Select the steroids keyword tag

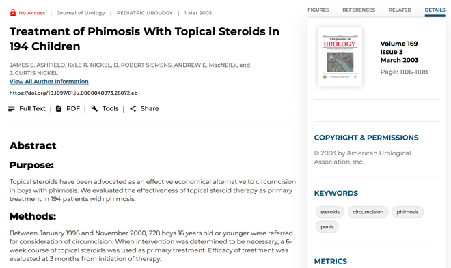tap(330, 212)
